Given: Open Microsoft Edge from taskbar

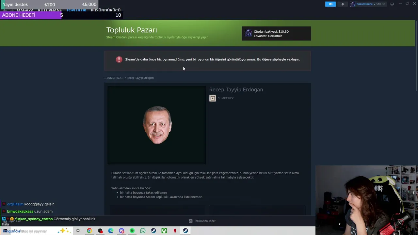Looking at the screenshot, I should click(x=111, y=231).
